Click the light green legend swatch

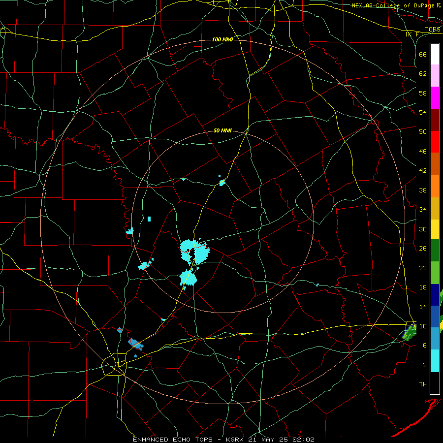[435, 272]
